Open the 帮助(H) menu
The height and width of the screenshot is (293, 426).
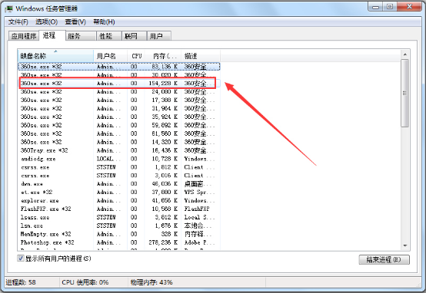tap(104, 21)
